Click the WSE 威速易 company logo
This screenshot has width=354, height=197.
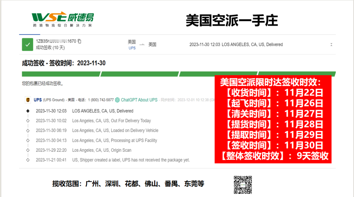pyautogui.click(x=62, y=20)
